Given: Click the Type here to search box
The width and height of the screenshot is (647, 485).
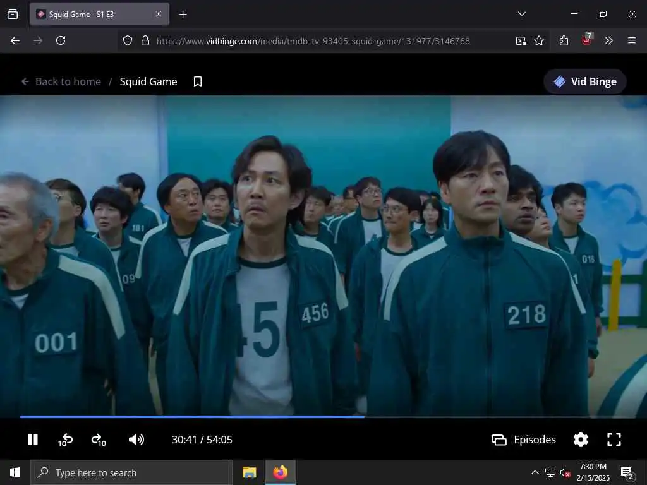Looking at the screenshot, I should click(x=131, y=472).
